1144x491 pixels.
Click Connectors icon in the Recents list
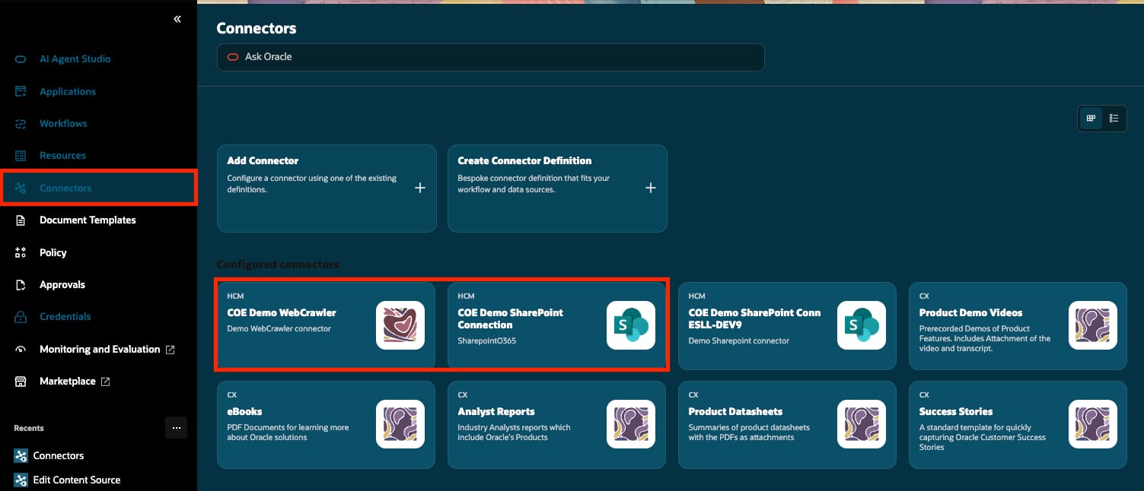tap(21, 455)
